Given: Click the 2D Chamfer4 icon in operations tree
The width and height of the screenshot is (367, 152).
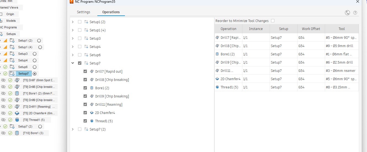Looking at the screenshot, I should [92, 113].
